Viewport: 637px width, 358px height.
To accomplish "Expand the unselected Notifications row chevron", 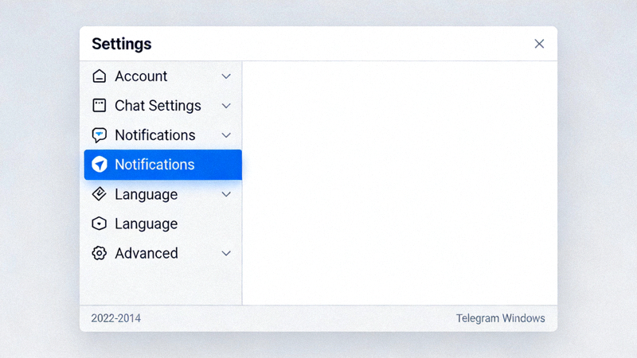I will 226,135.
